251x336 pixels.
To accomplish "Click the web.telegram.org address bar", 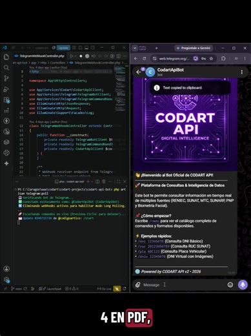I will [174, 59].
